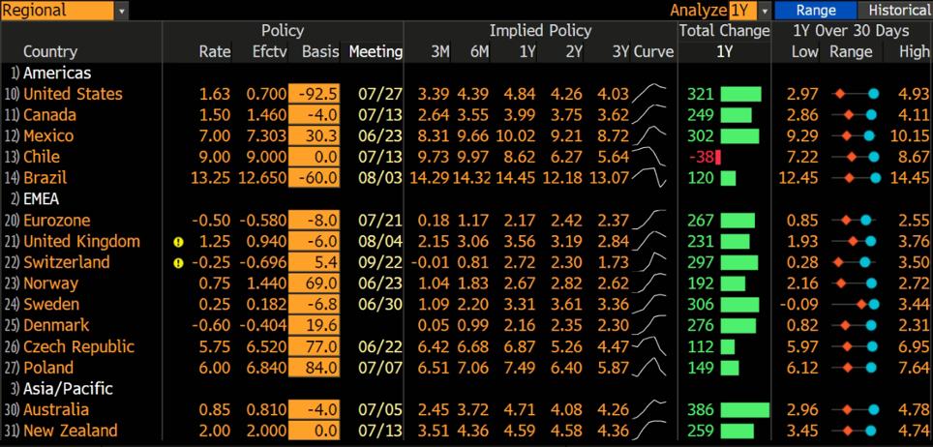The image size is (933, 447).
Task: Click United States basis cell -92.5
Action: pos(315,94)
